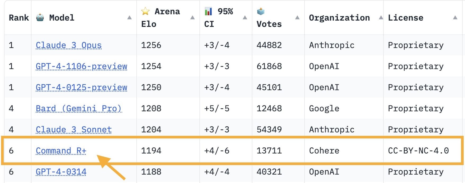Viewport: 465px width, 183px height.
Task: Follow the GPT-4-0314 model link
Action: pyautogui.click(x=61, y=172)
